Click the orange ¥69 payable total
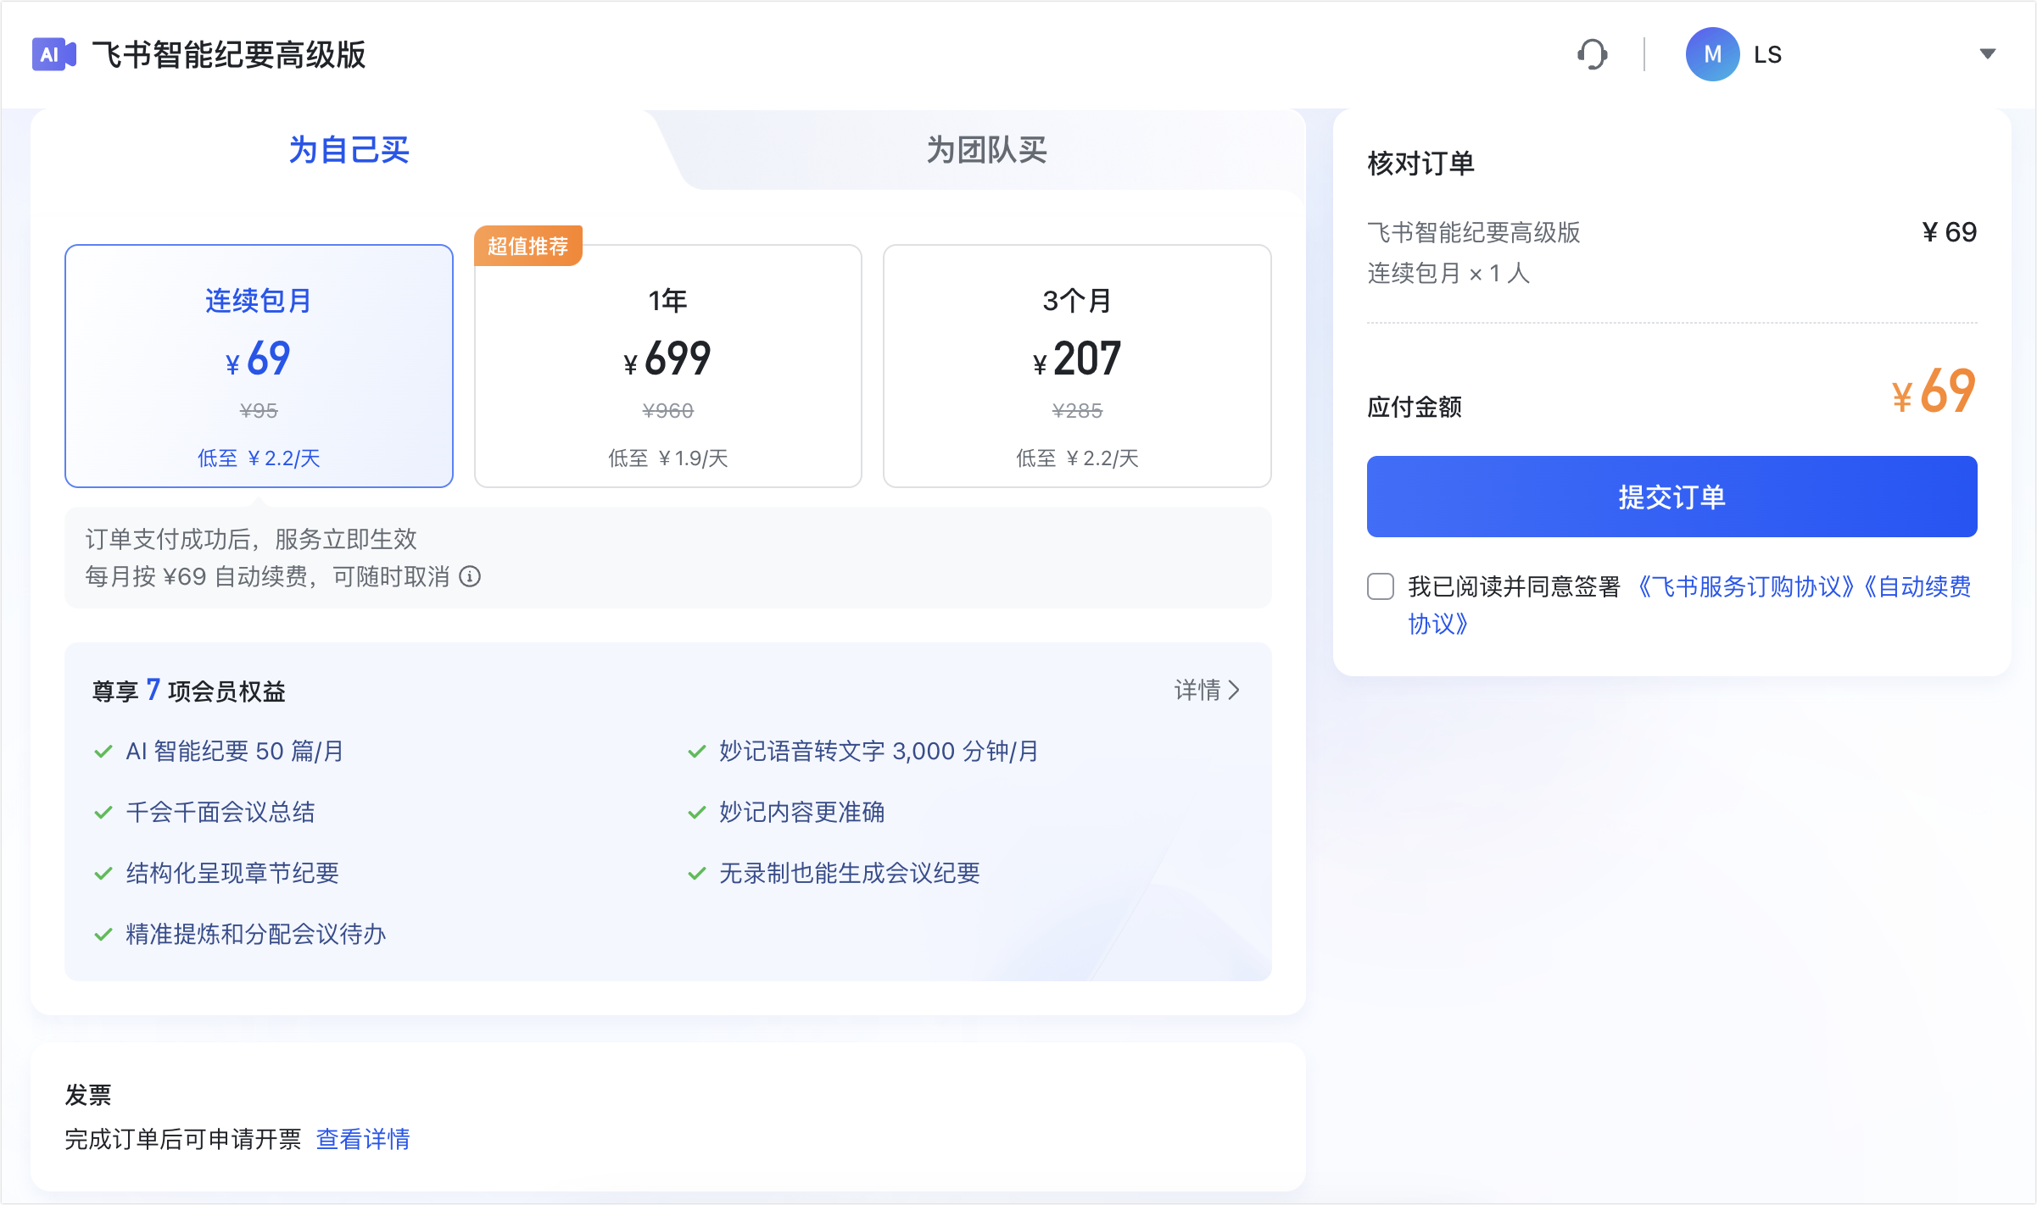The height and width of the screenshot is (1205, 2037). click(1934, 391)
